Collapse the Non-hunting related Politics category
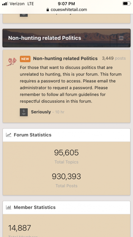Screen dimensions: 133x237 [121, 38]
